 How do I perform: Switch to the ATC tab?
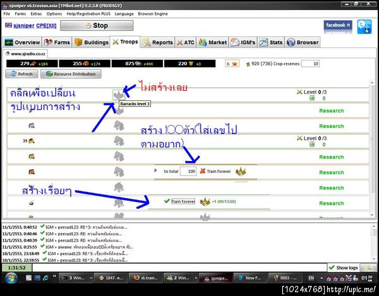[185, 42]
